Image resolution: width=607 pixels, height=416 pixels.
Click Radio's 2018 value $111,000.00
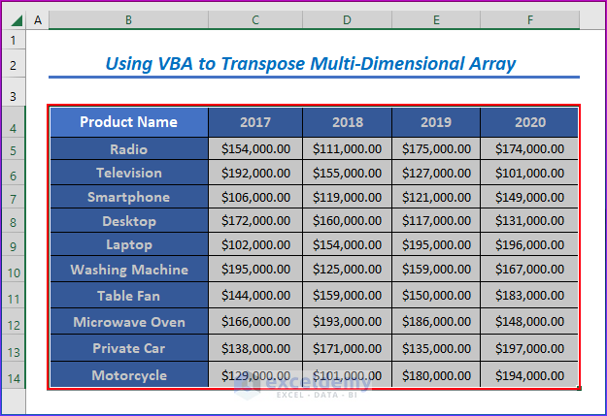point(348,148)
